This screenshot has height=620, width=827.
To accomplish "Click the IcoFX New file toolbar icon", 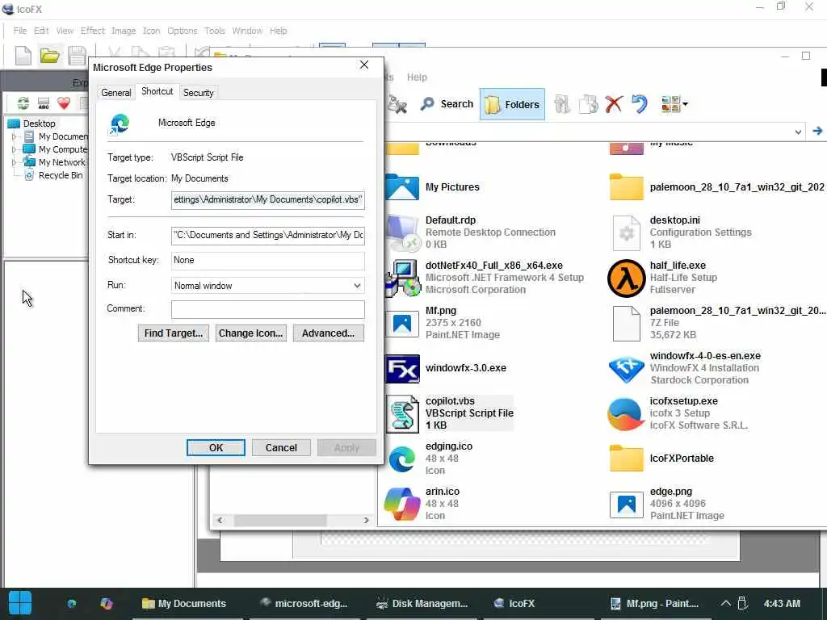I will (x=23, y=56).
